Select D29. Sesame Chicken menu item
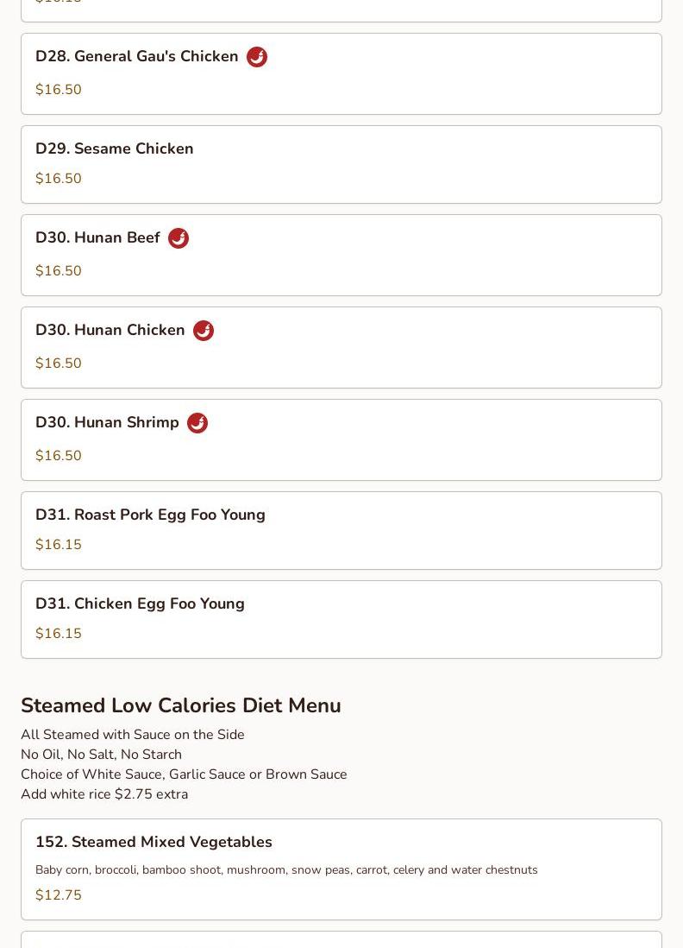The width and height of the screenshot is (683, 948). tap(341, 164)
